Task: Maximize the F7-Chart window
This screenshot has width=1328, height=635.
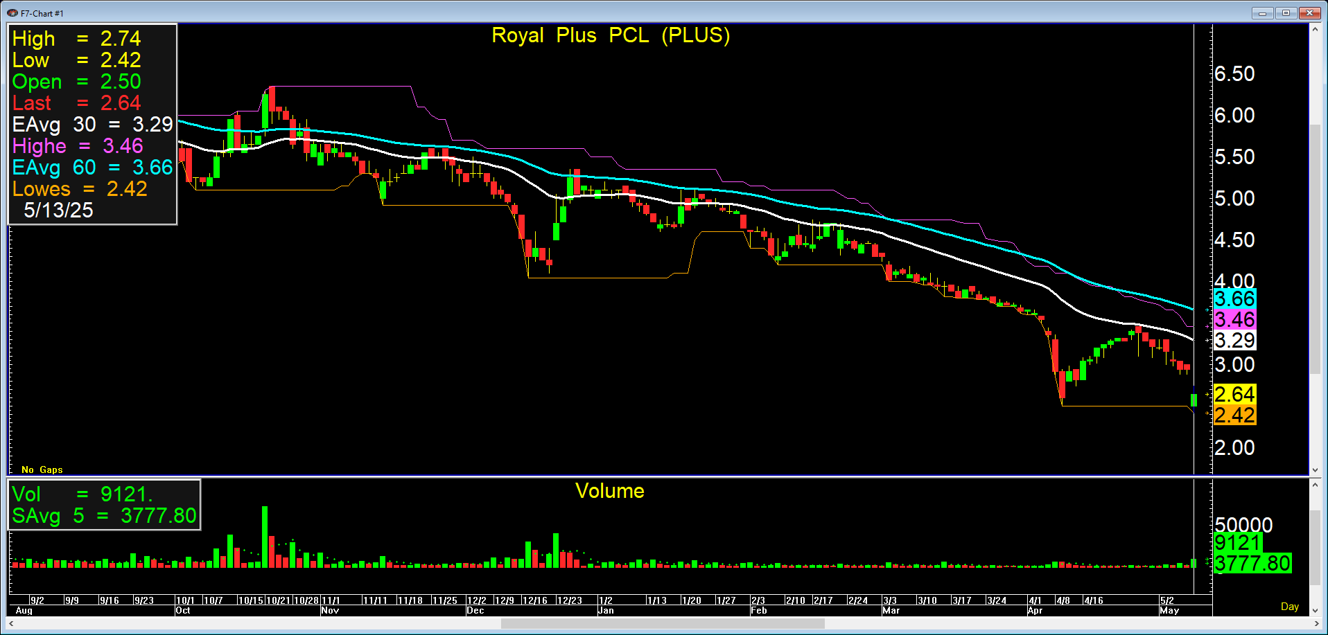Action: click(x=1286, y=12)
